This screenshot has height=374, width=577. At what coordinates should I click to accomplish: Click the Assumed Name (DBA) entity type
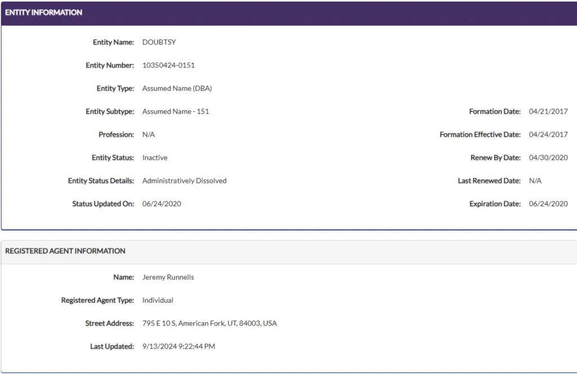[177, 88]
